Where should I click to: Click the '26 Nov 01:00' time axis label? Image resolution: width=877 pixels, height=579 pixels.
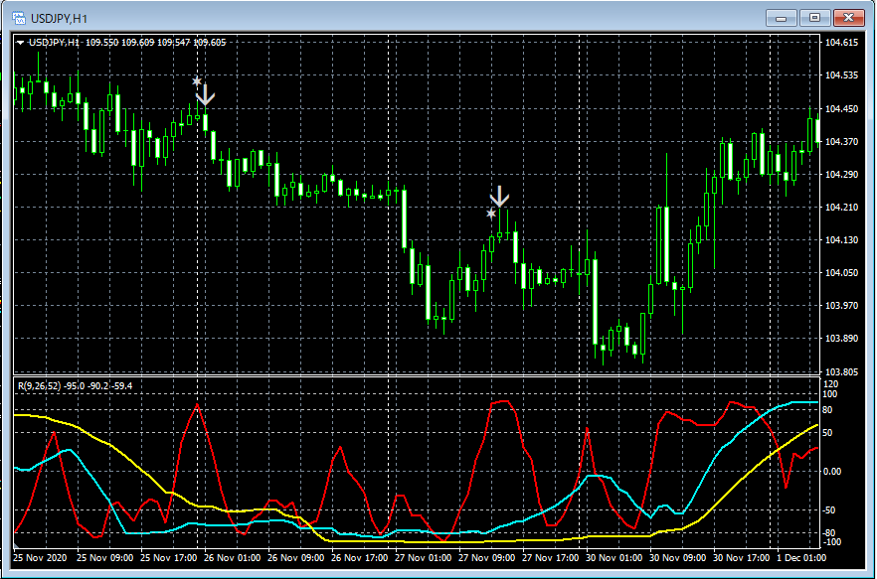232,558
